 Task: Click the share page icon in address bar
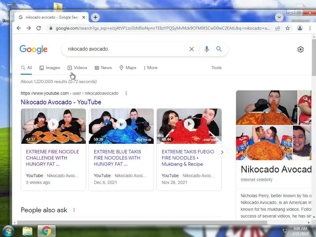(278, 28)
